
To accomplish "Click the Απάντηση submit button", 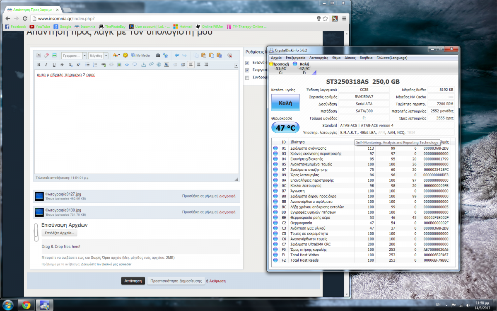I will click(133, 281).
